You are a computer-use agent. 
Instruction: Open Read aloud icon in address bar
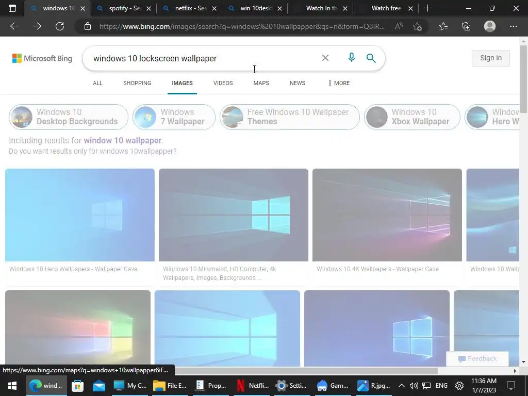click(x=399, y=26)
